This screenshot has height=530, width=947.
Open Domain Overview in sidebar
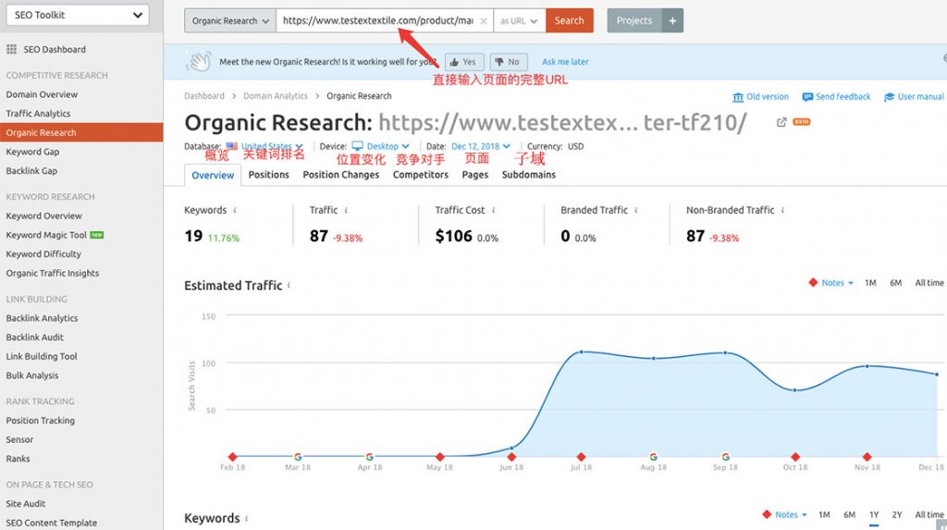[x=42, y=94]
